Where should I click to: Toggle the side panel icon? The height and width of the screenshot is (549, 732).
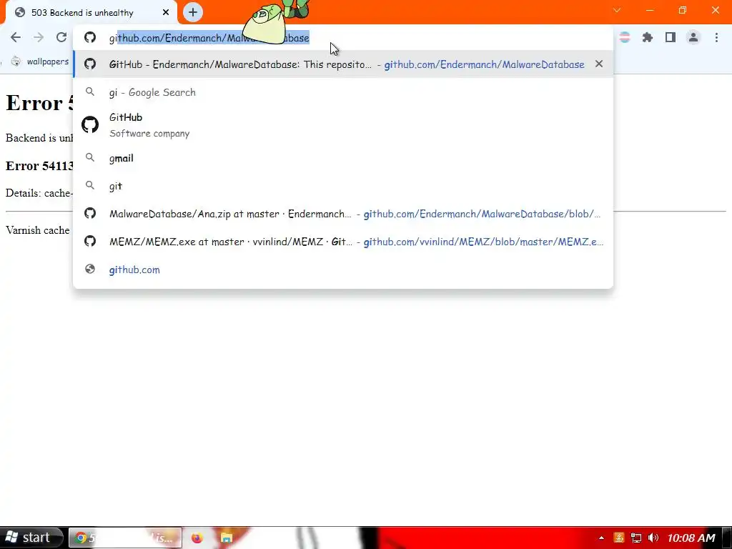point(671,37)
